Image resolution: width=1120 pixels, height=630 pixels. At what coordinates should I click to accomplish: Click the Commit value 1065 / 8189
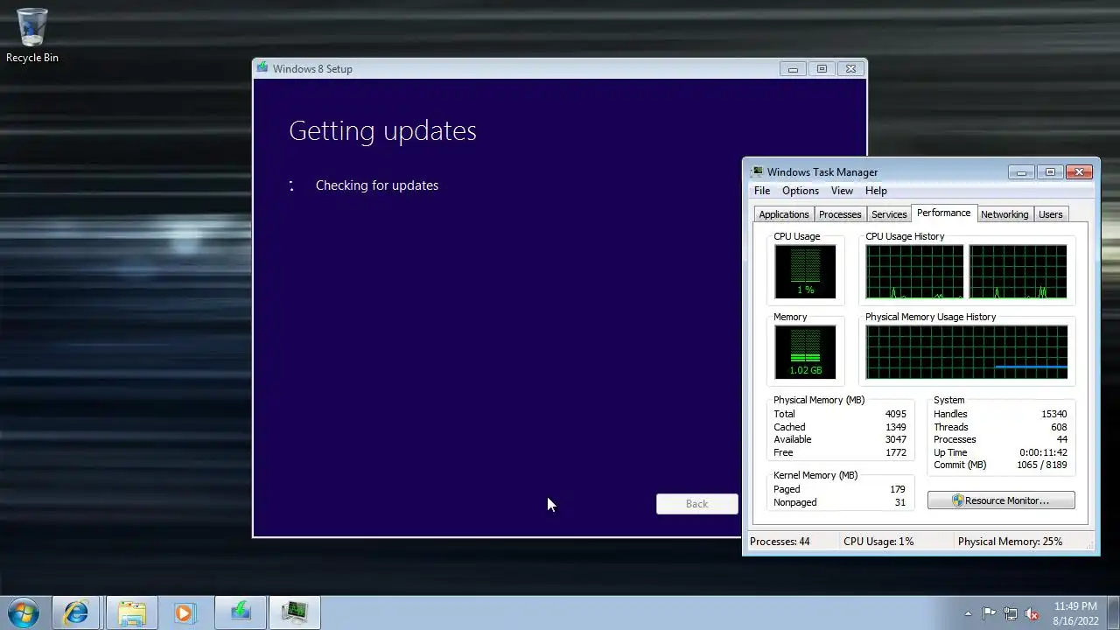pyautogui.click(x=1041, y=465)
